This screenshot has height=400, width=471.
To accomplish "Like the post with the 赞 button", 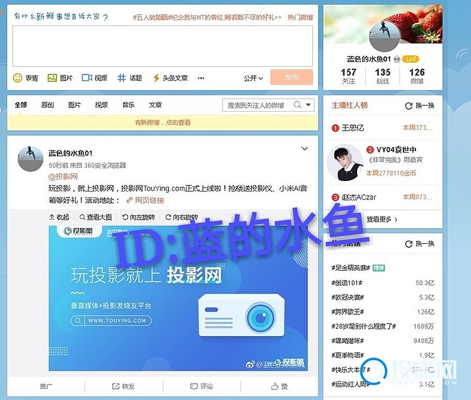I will tap(279, 386).
